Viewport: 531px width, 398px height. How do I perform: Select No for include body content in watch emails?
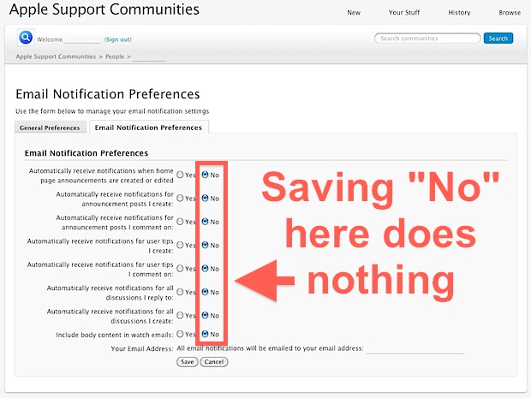point(205,334)
